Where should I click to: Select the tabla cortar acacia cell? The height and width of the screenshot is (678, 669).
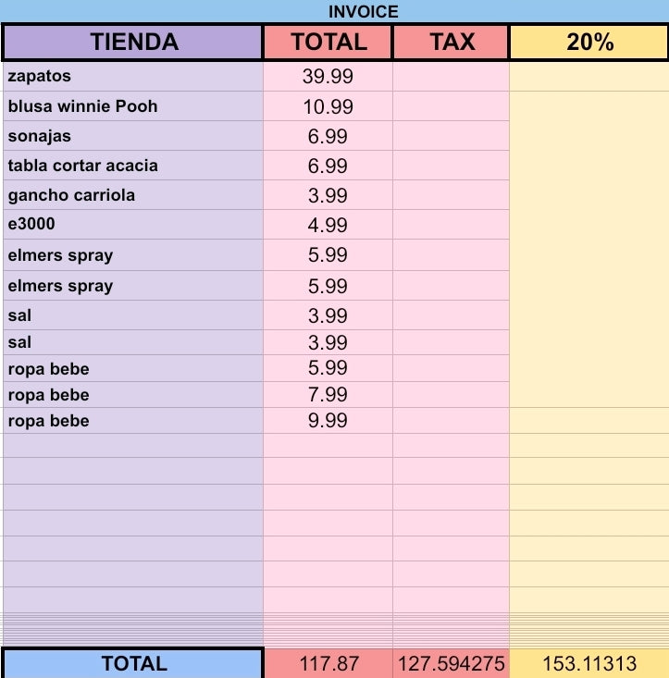[x=132, y=166]
